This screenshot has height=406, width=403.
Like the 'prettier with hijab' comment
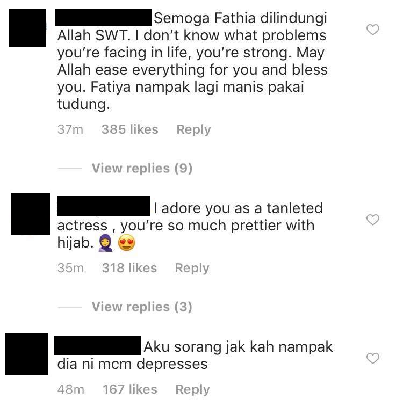pos(373,220)
